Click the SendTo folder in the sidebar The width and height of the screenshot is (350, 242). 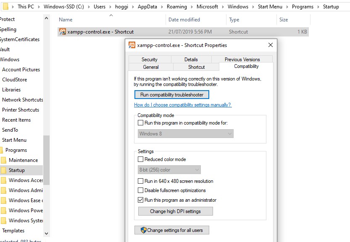coord(10,130)
